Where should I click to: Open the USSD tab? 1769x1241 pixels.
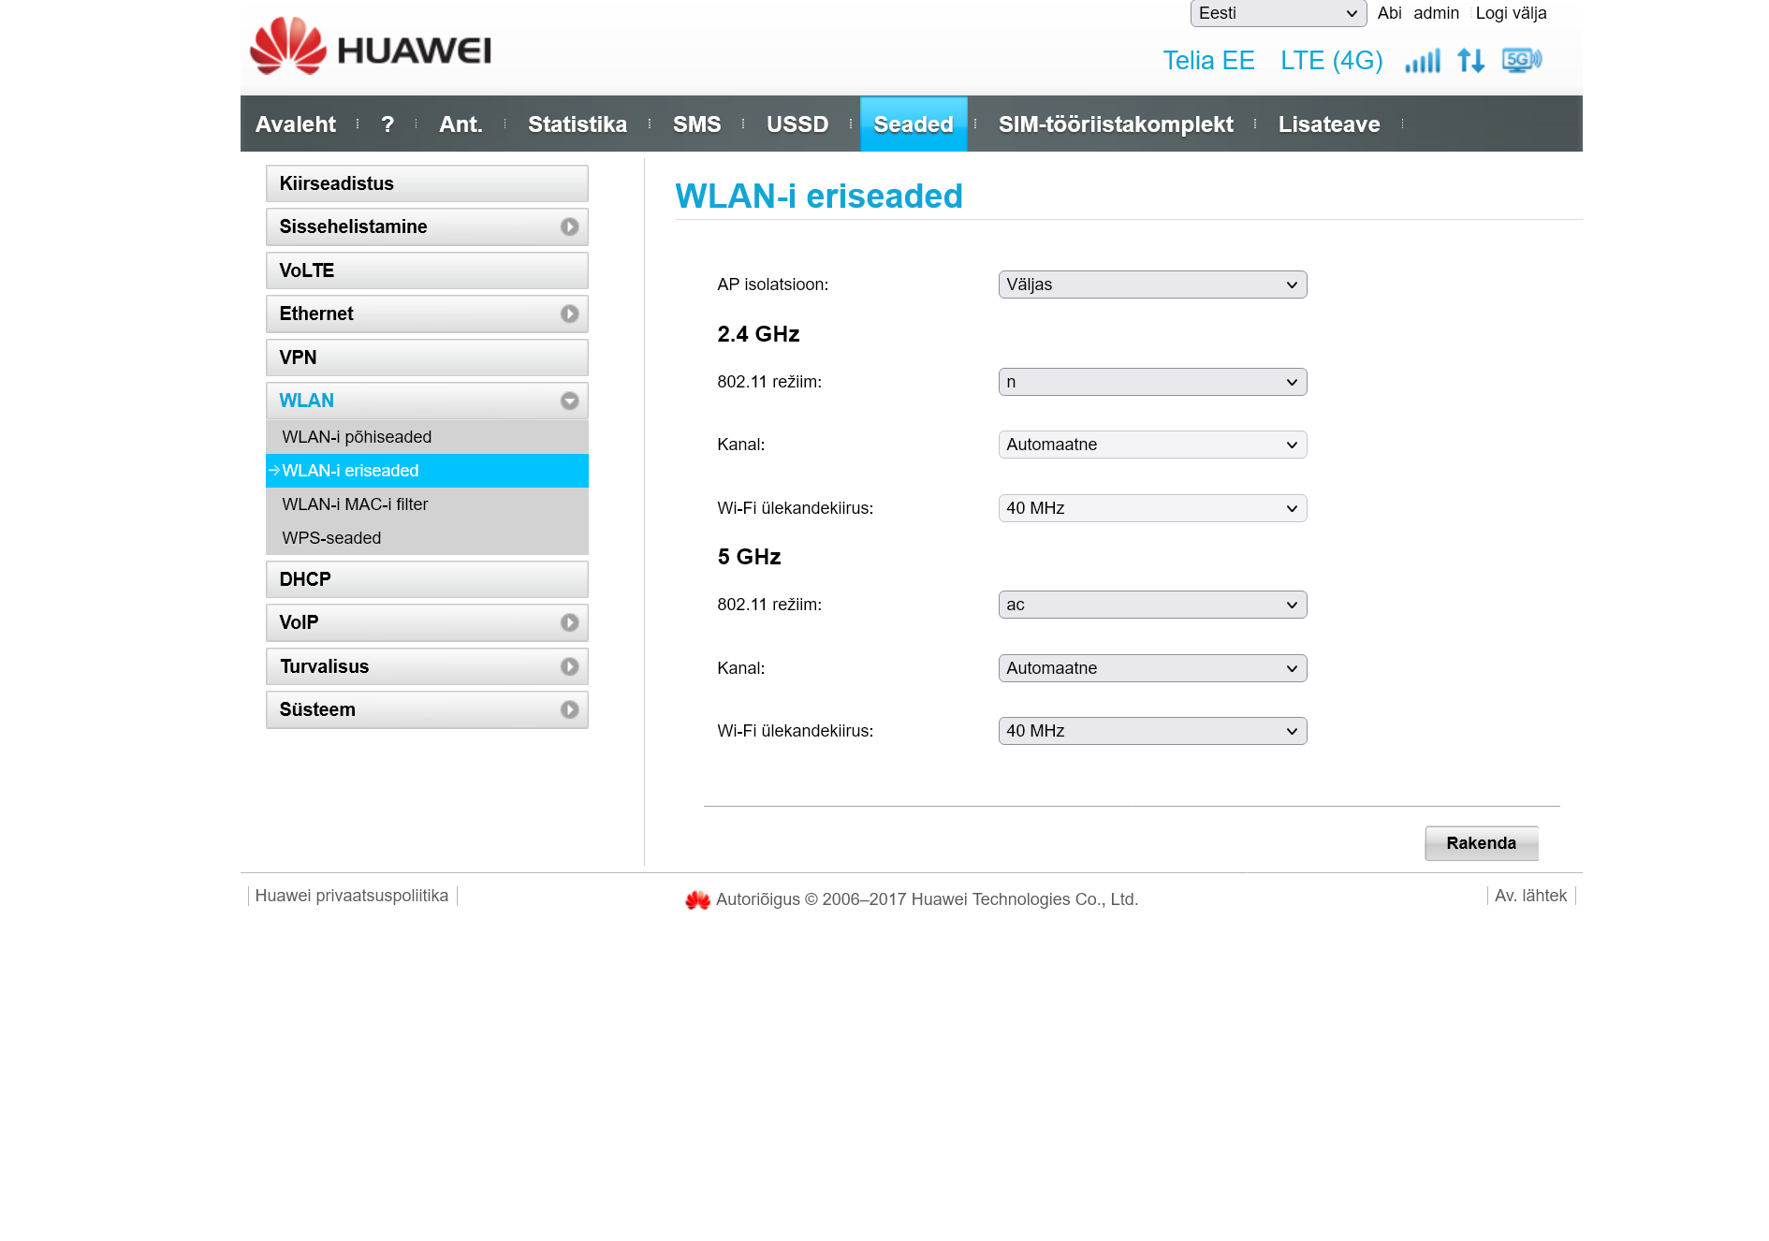pos(797,124)
